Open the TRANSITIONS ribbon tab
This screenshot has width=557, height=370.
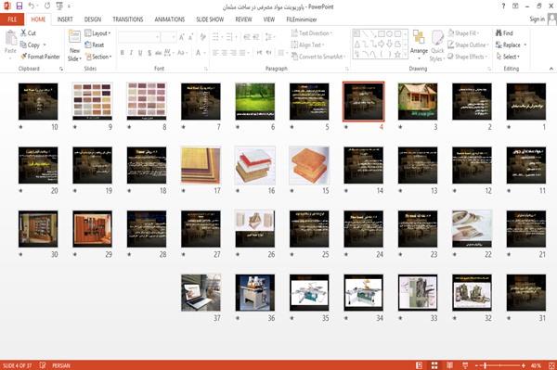[128, 19]
